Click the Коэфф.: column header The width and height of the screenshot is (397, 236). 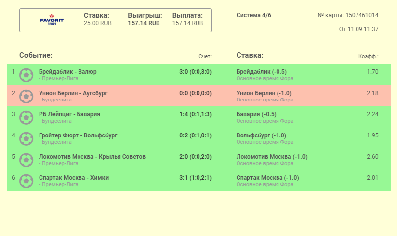pyautogui.click(x=368, y=56)
